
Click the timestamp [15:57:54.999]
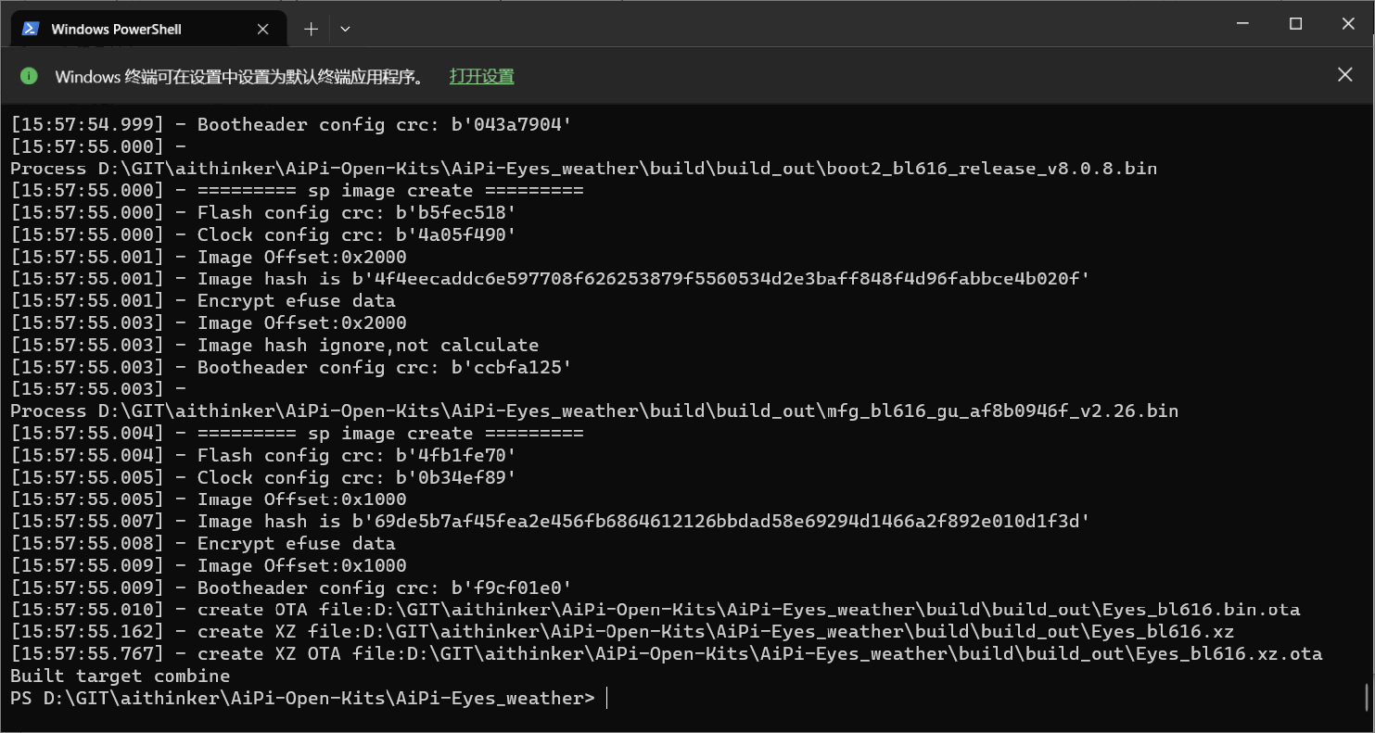pyautogui.click(x=87, y=124)
